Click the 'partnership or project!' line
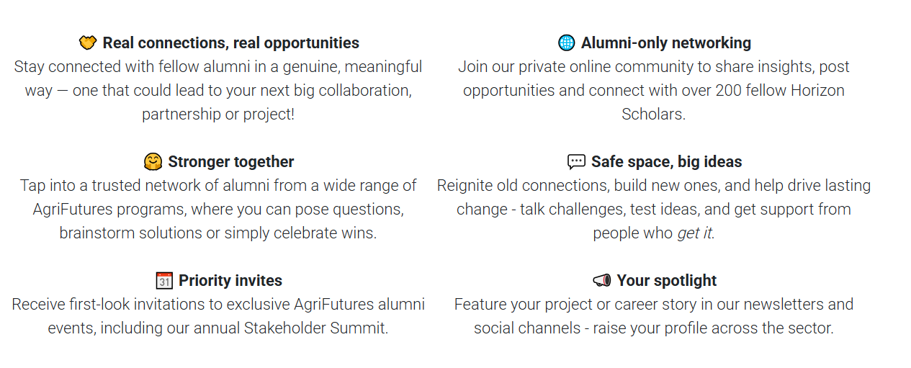Viewport: 911px width, 368px height. tap(218, 115)
